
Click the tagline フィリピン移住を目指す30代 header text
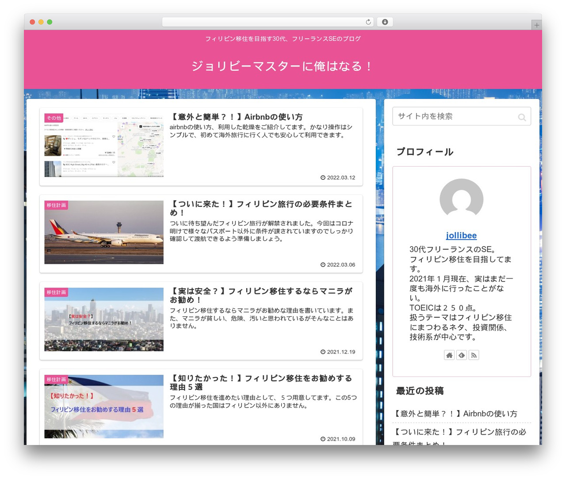click(283, 39)
